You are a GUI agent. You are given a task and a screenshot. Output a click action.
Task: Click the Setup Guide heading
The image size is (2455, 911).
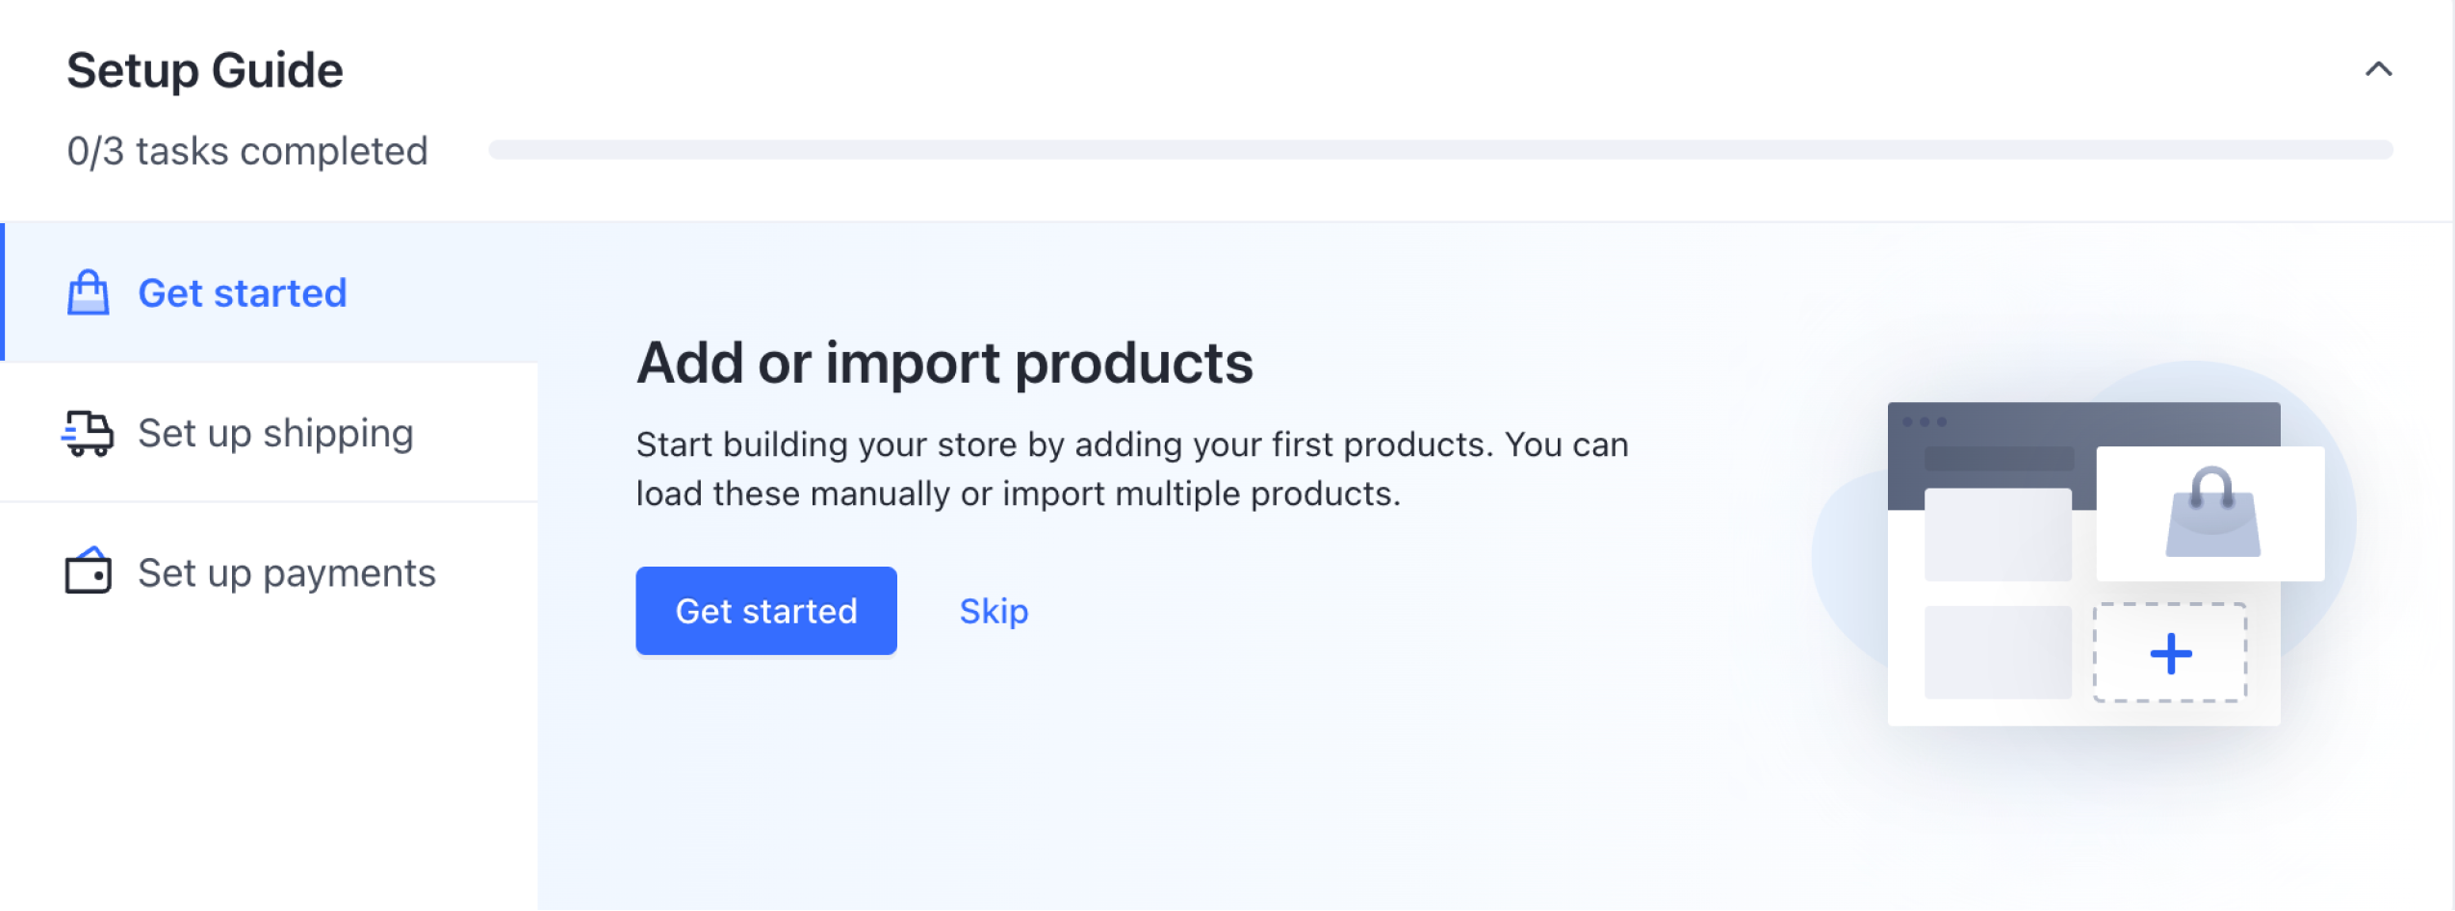(x=205, y=70)
